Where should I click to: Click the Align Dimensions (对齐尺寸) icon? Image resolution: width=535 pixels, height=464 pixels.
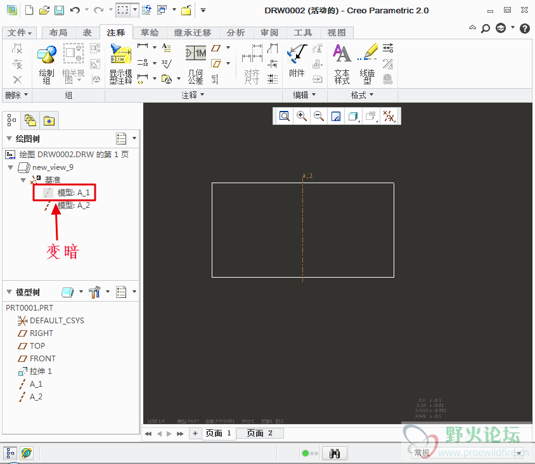252,64
